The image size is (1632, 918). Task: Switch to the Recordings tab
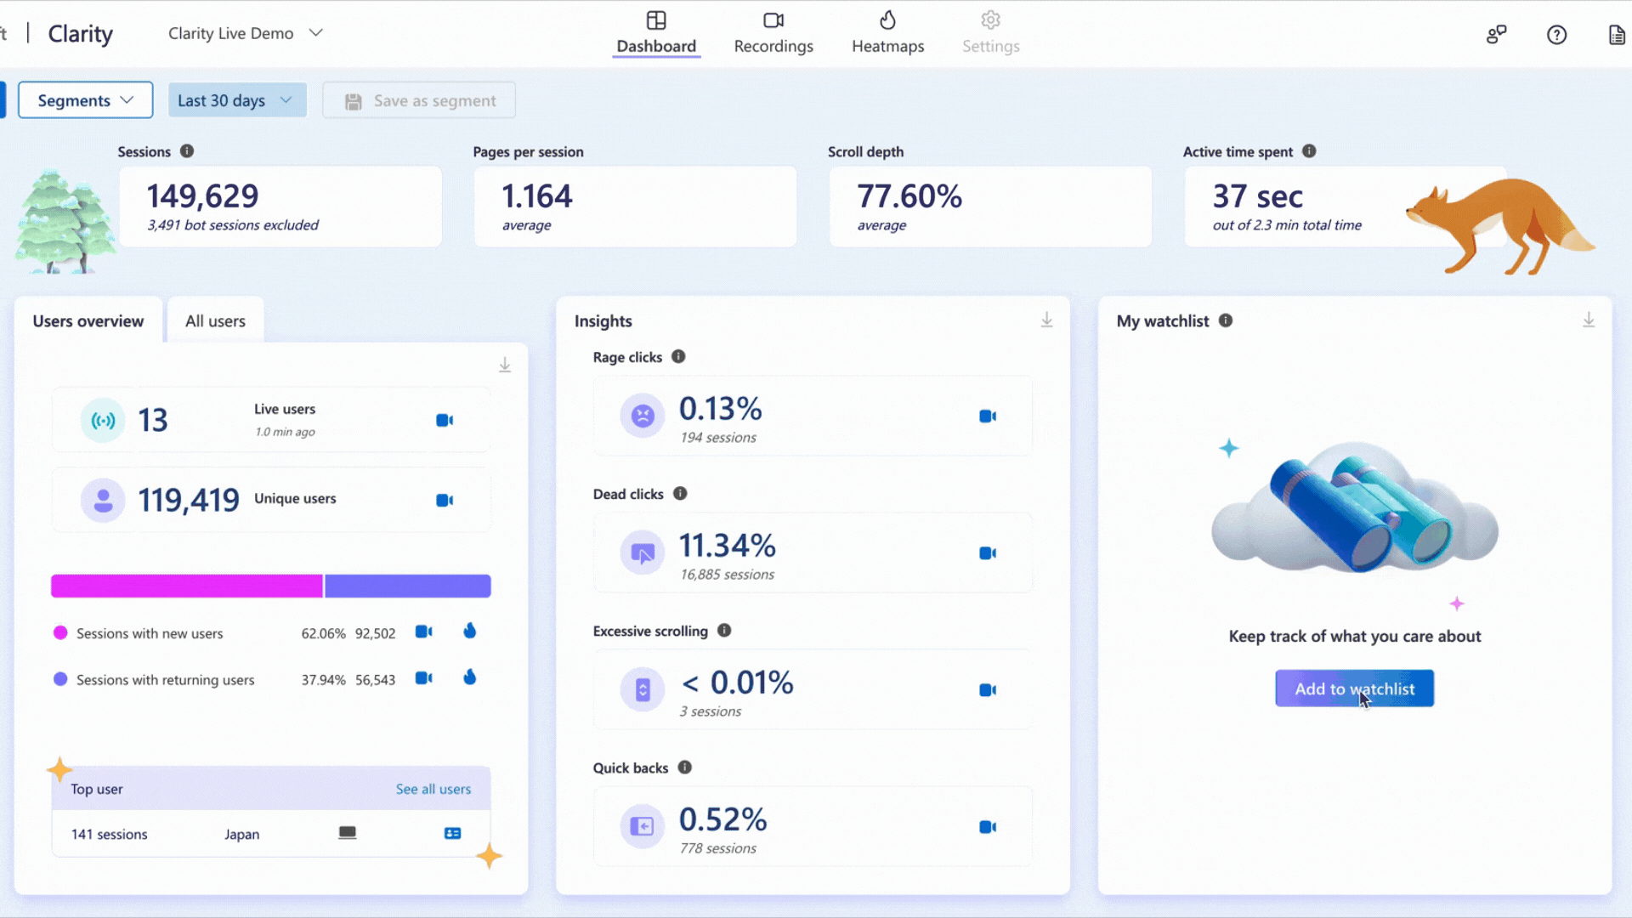click(773, 33)
